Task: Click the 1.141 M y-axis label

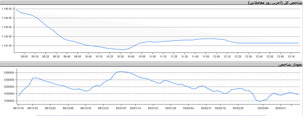Action: 6,46
